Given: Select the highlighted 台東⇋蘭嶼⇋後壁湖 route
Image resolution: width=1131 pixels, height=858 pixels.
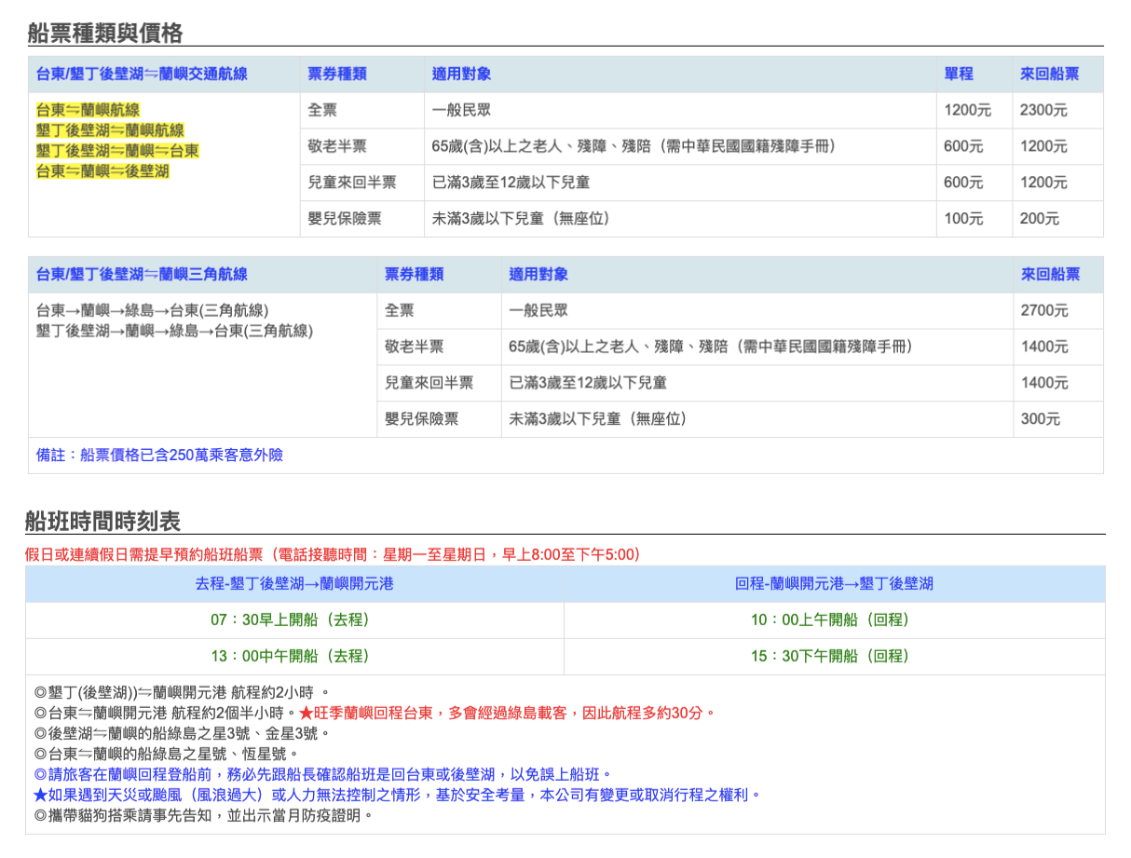Looking at the screenshot, I should pos(102,171).
